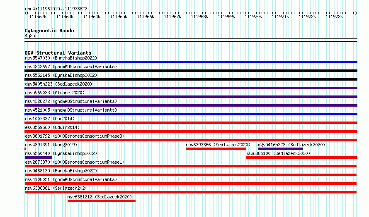Click the short purple bar under nsv5560440
This screenshot has height=217, width=369.
39,157
